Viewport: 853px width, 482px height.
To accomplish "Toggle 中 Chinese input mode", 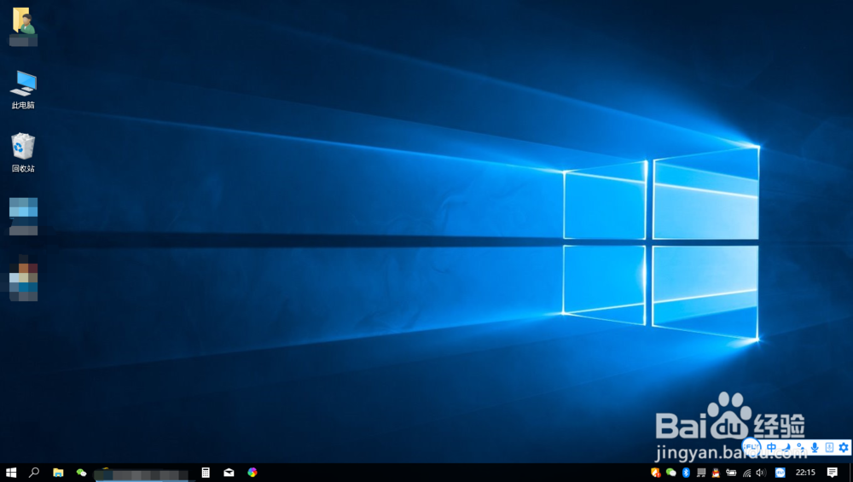I will 771,447.
